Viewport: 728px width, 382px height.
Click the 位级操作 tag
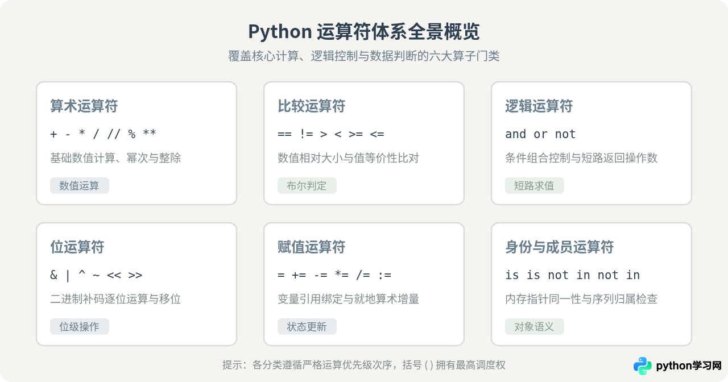coord(80,327)
